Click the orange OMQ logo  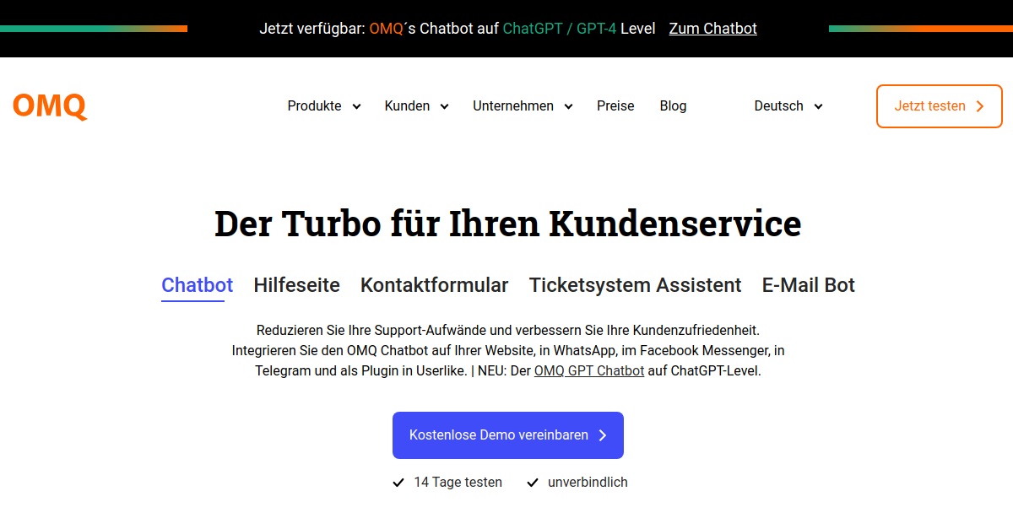click(50, 106)
